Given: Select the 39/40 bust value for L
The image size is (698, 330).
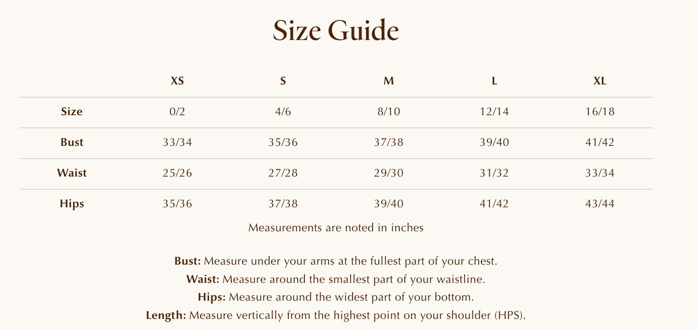Looking at the screenshot, I should [x=494, y=142].
